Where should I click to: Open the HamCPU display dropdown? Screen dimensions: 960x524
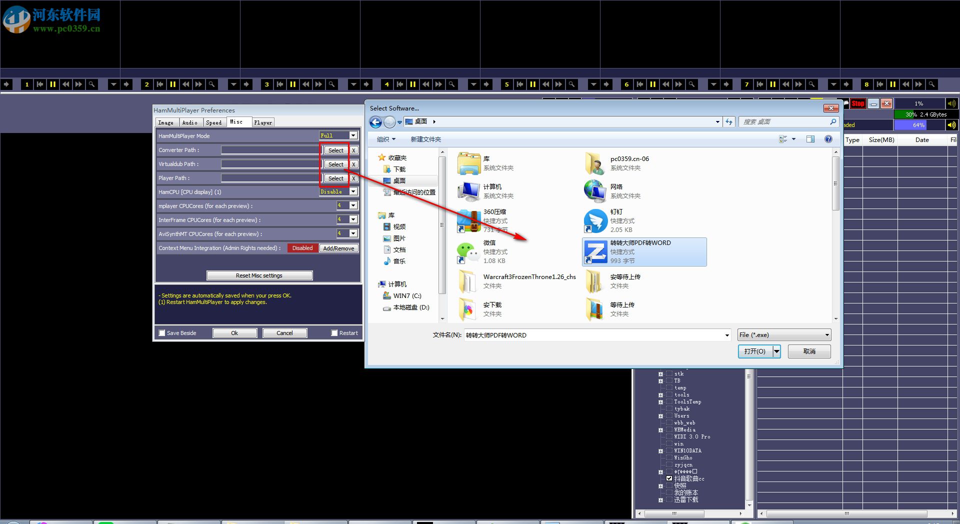353,191
